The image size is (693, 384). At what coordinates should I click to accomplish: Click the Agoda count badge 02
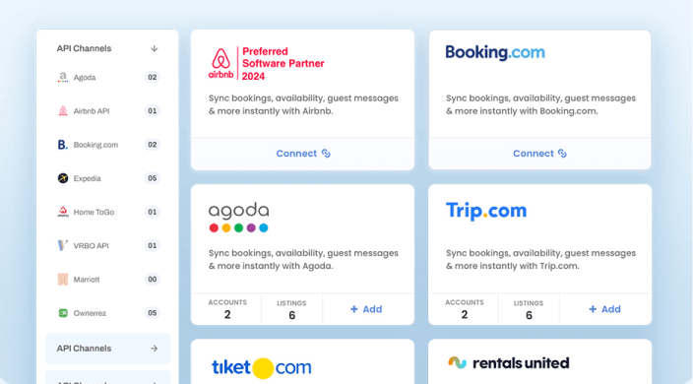152,78
